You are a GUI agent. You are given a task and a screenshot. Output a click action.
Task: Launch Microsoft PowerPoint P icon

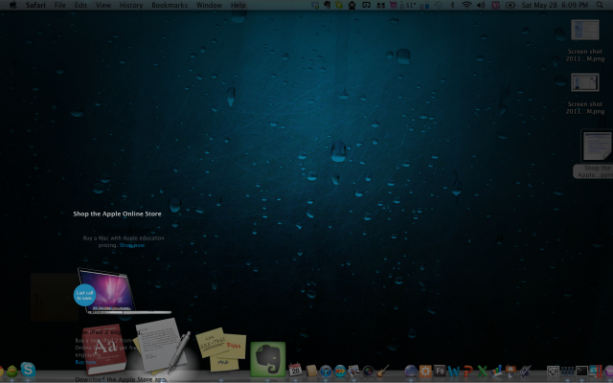coord(468,371)
